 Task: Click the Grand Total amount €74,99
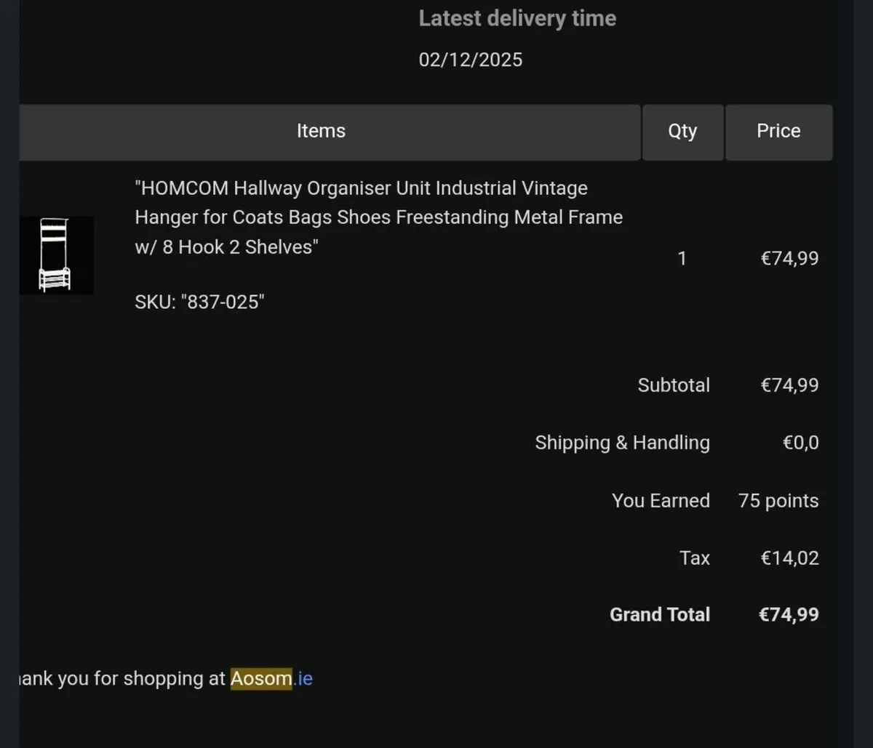tap(789, 615)
